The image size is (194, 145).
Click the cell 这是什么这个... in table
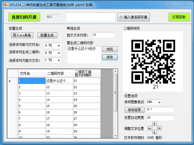(x=59, y=81)
